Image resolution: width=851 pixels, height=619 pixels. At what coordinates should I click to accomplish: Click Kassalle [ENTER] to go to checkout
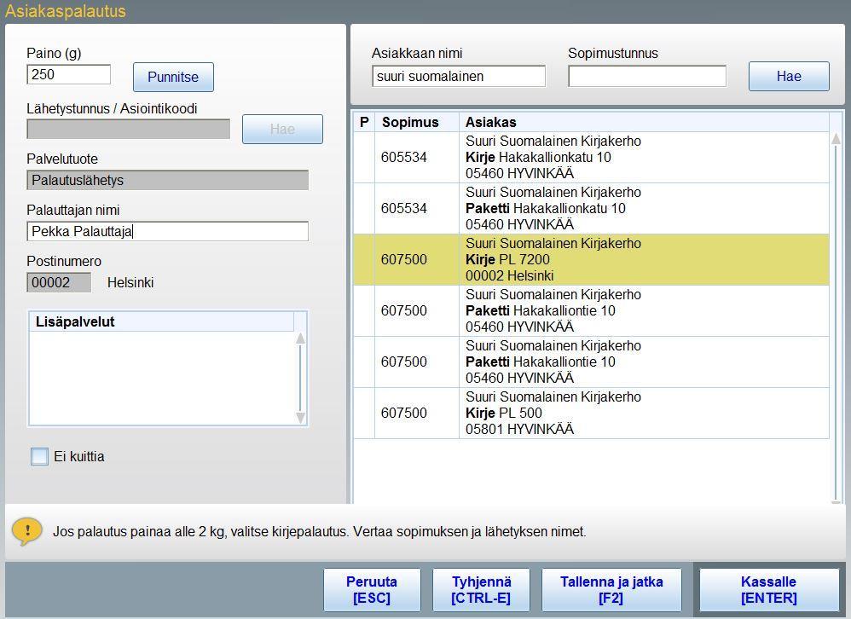769,590
